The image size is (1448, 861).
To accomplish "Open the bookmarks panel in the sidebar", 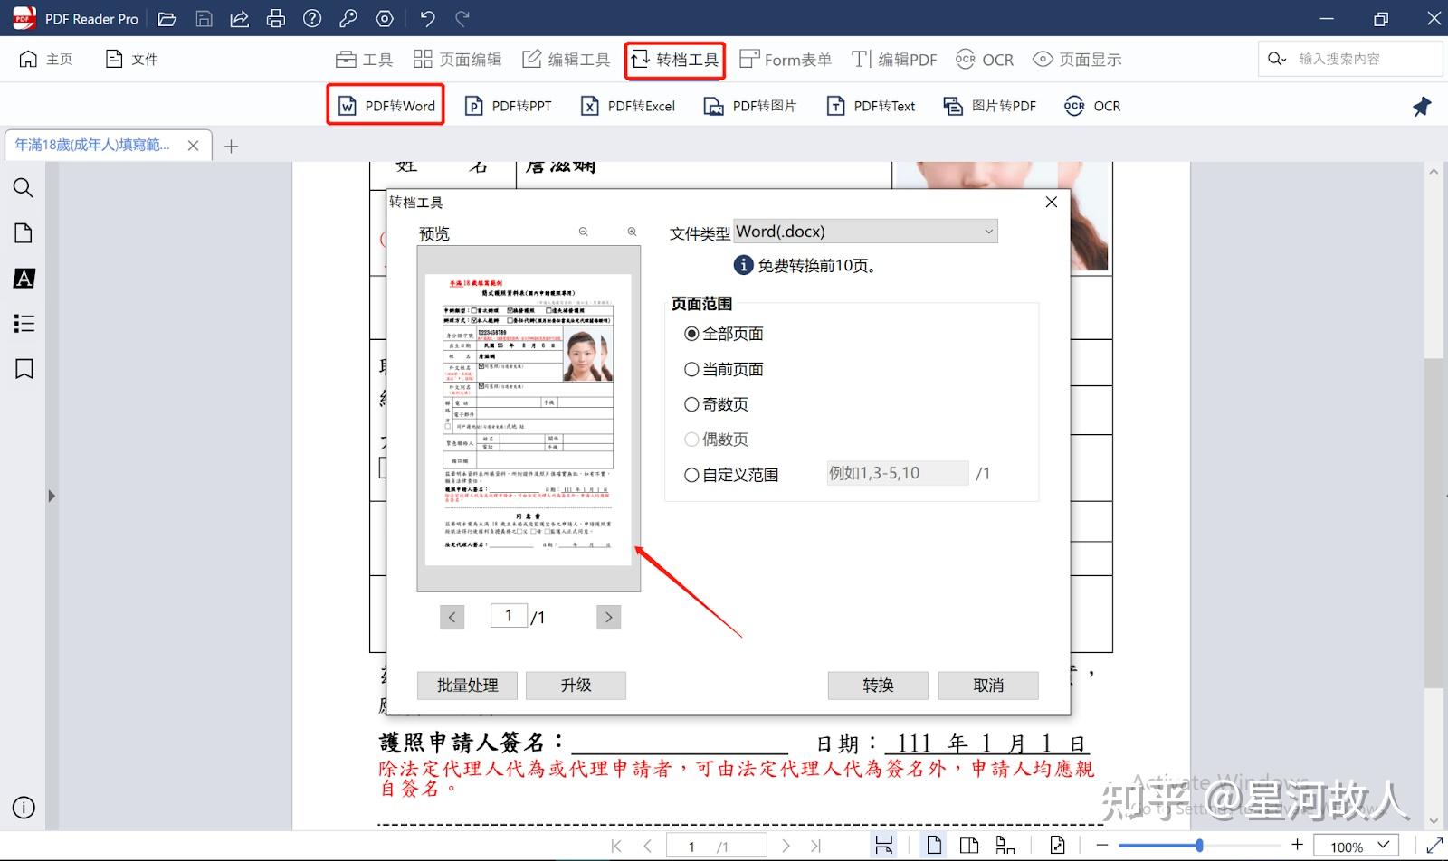I will click(x=24, y=369).
